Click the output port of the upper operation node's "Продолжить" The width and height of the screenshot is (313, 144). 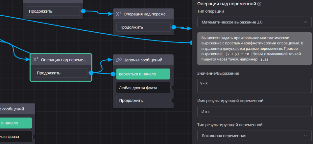(174, 27)
